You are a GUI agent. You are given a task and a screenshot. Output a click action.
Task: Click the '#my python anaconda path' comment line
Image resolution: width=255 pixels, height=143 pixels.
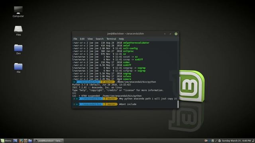click(148, 99)
